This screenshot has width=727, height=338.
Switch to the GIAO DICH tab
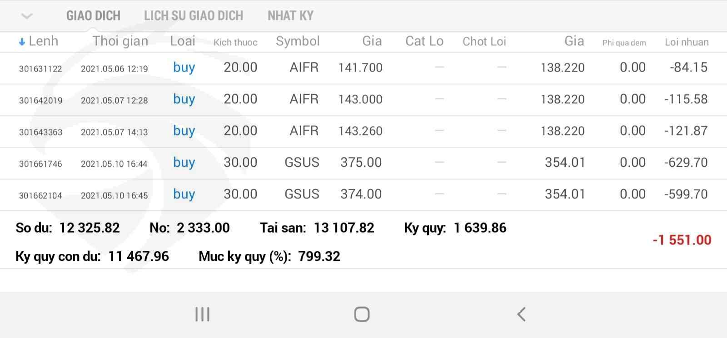pos(93,16)
